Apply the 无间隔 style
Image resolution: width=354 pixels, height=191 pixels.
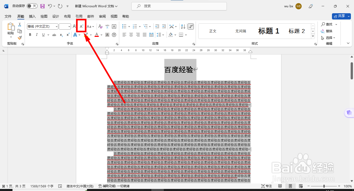pos(241,31)
